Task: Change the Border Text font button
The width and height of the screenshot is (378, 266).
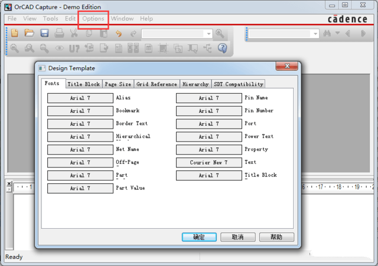Action: (80, 124)
